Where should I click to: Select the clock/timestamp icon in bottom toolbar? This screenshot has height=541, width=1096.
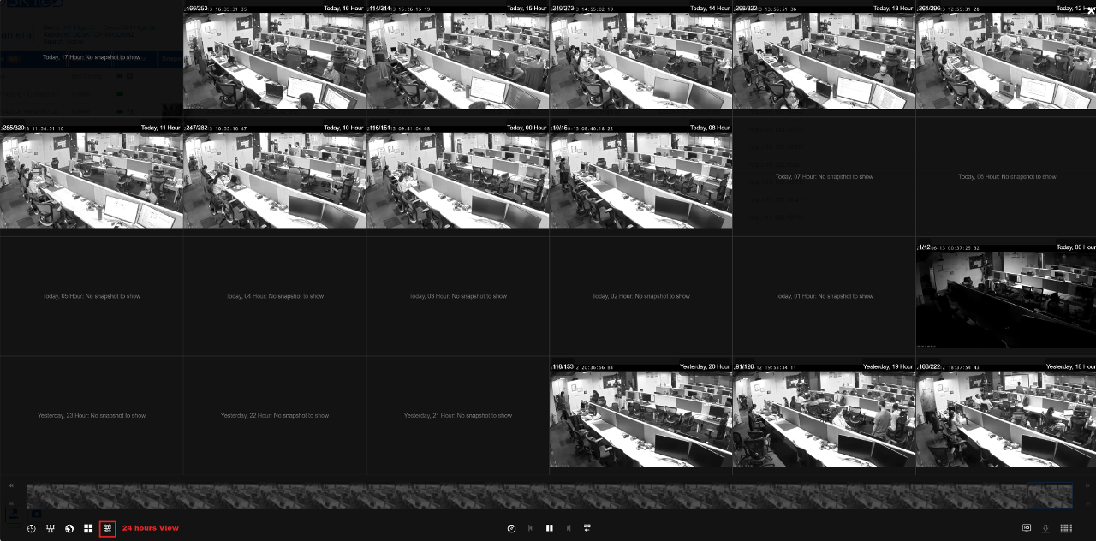click(x=32, y=528)
